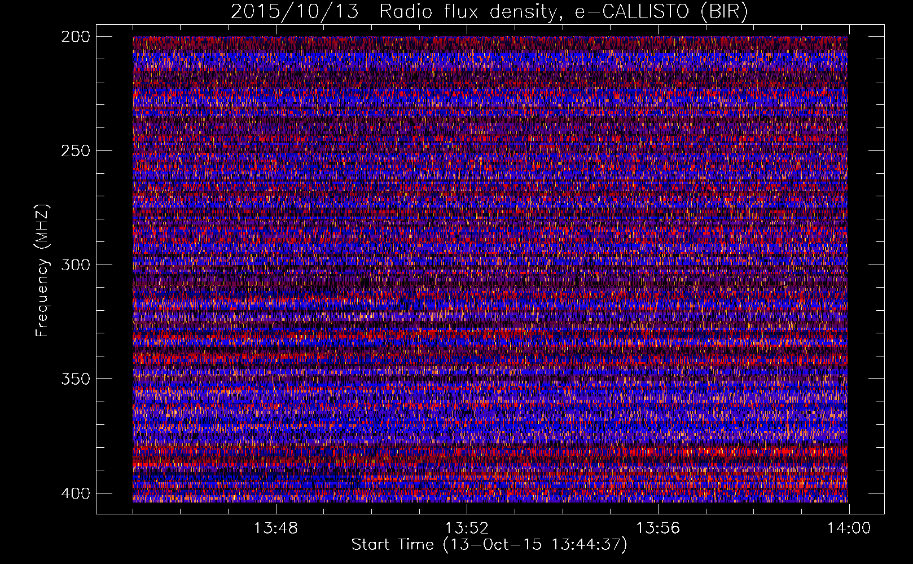Click the 14:00 time tick label
The height and width of the screenshot is (564, 913).
[x=849, y=528]
